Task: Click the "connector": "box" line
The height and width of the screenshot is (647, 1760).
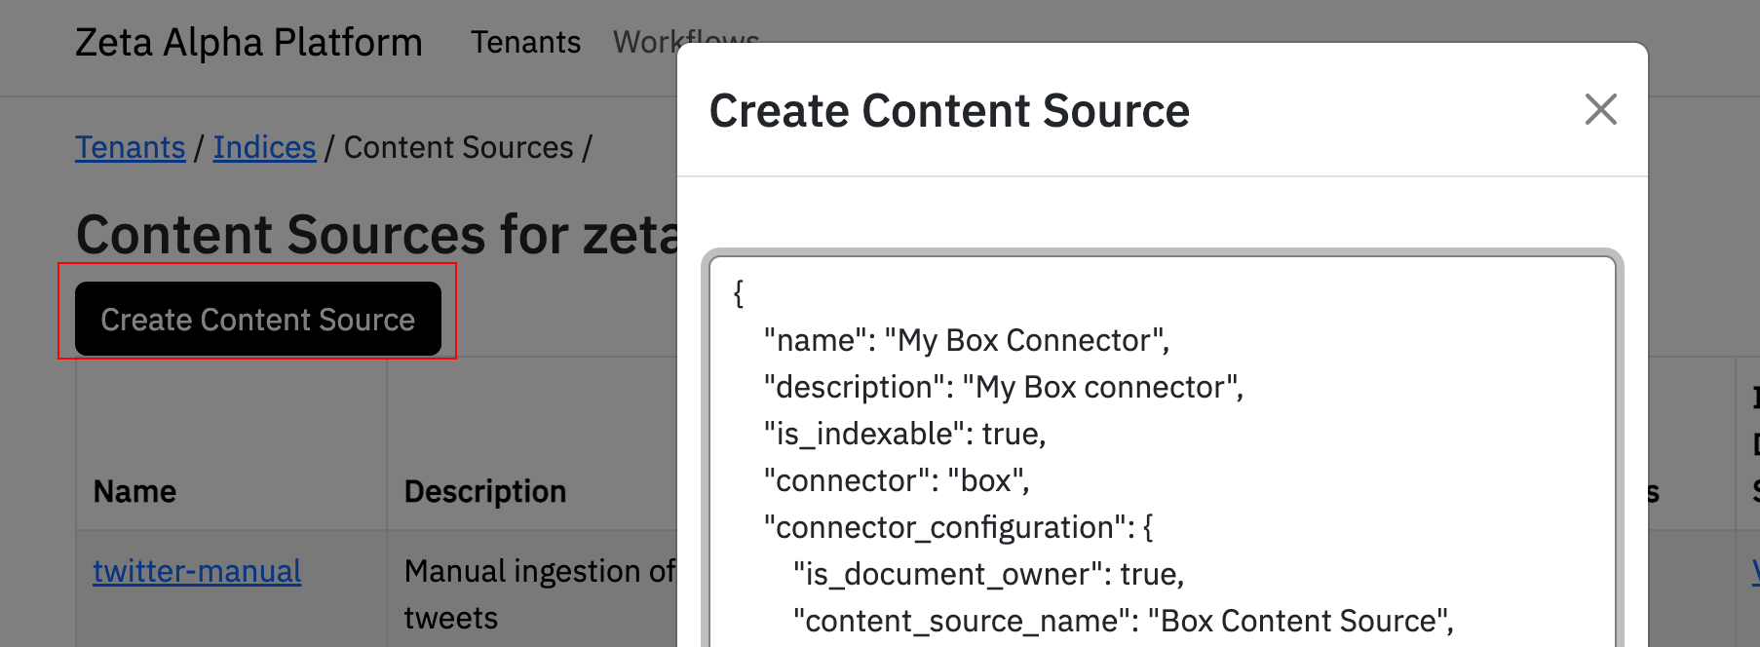Action: pyautogui.click(x=897, y=480)
